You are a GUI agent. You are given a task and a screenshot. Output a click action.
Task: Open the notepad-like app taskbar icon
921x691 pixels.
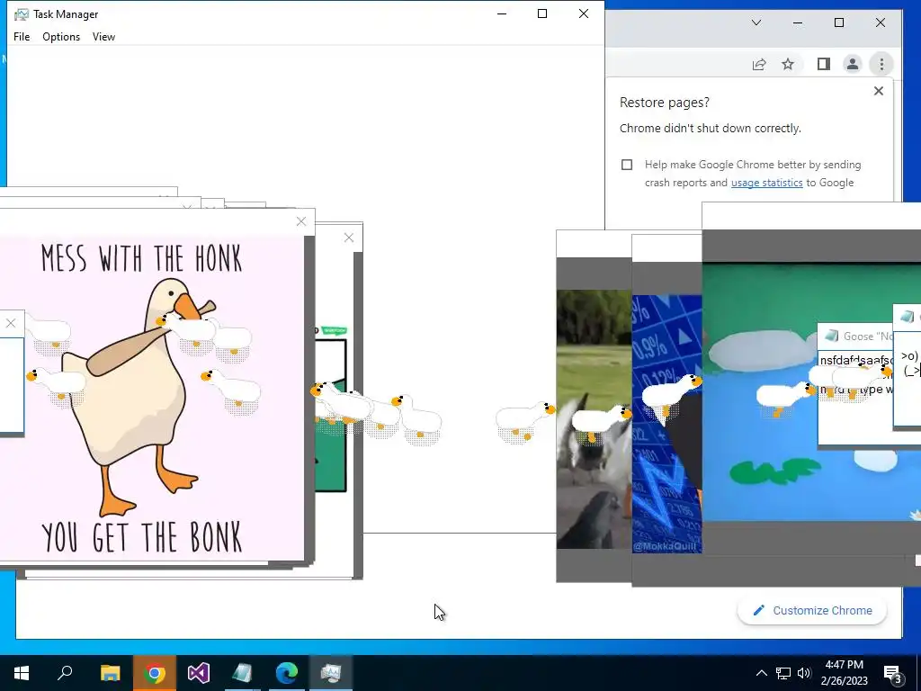coord(242,673)
